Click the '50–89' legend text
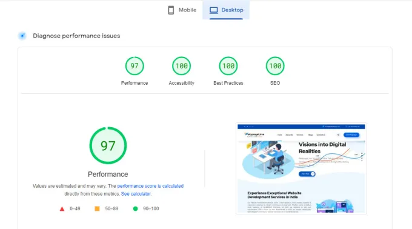This screenshot has width=412, height=229. coord(111,208)
